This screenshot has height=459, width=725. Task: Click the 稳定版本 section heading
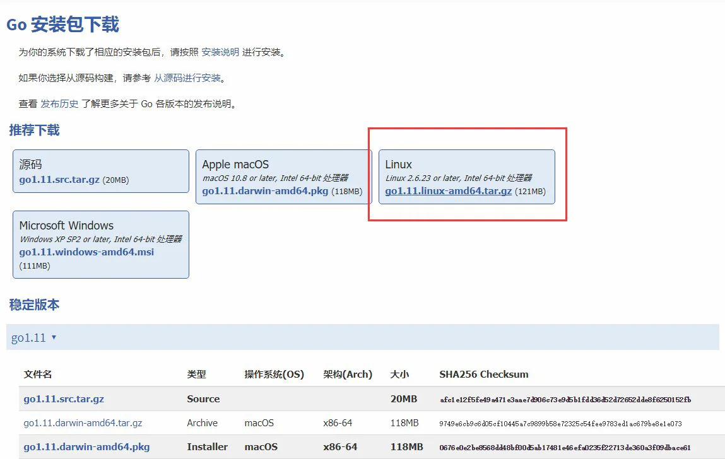tap(34, 305)
